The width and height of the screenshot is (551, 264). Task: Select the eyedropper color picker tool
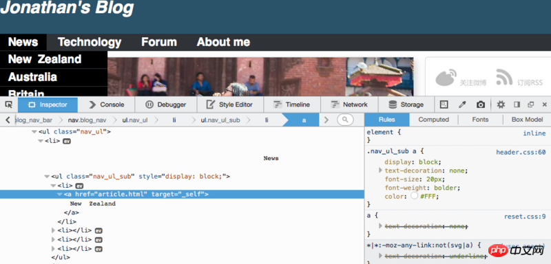[x=462, y=104]
